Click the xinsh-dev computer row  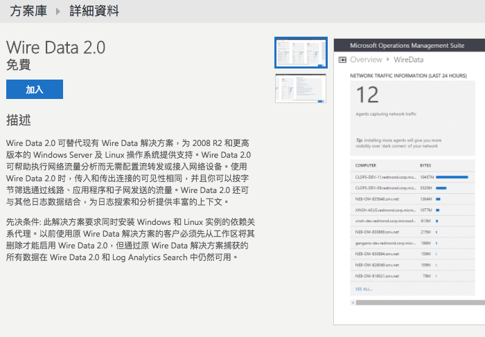tap(412, 221)
